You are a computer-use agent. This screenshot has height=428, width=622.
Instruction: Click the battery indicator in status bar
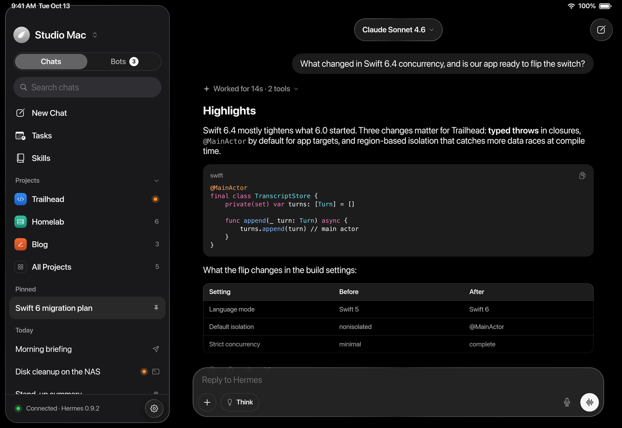click(605, 6)
